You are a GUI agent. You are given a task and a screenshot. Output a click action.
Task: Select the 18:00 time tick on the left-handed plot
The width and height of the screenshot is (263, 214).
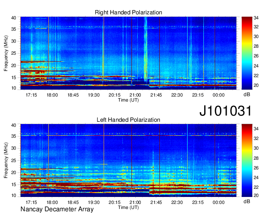pyautogui.click(x=52, y=202)
